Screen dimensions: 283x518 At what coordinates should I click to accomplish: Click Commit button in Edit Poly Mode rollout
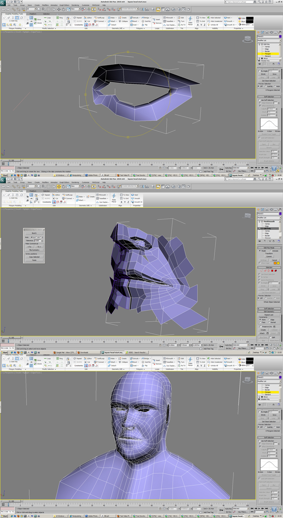click(269, 257)
